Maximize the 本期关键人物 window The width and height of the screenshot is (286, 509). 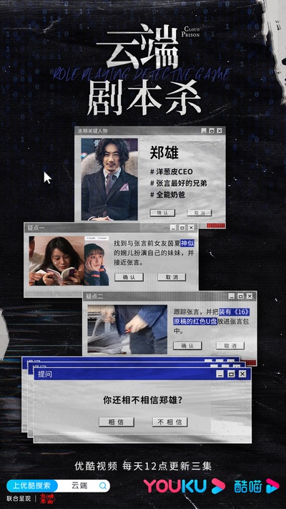coord(212,131)
